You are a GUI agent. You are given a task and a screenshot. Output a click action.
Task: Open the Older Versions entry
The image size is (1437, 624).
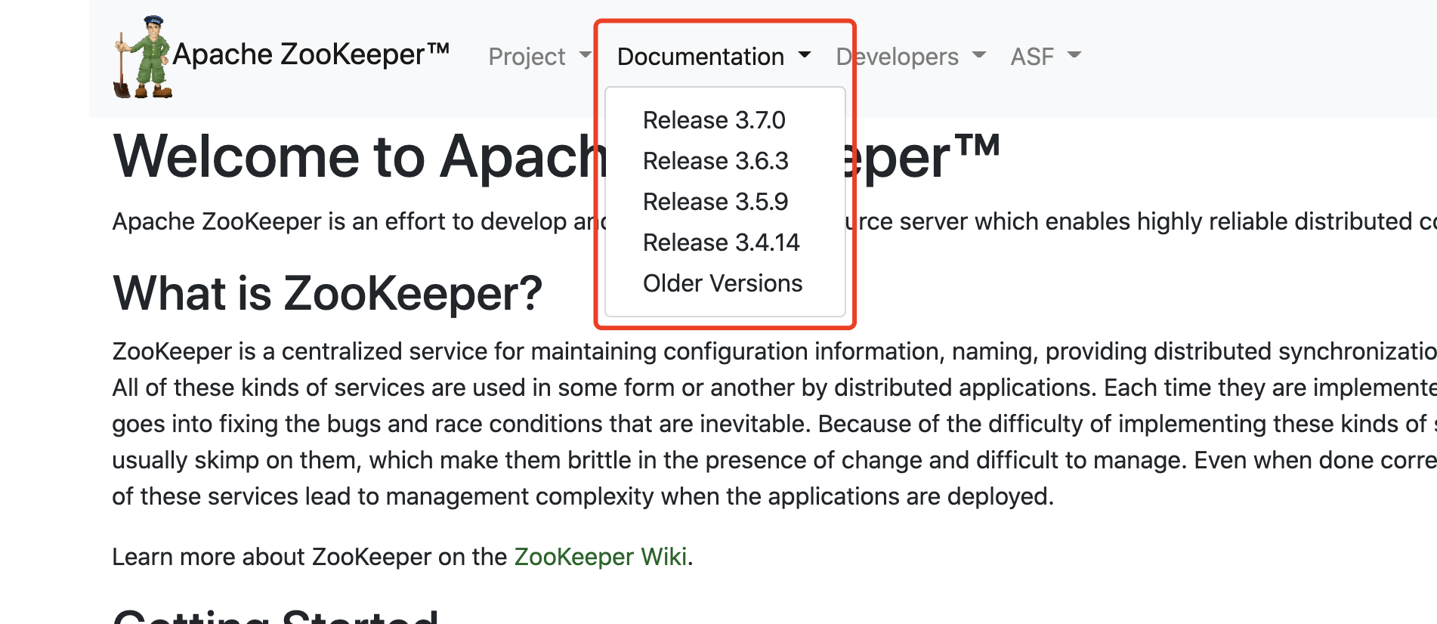click(725, 283)
